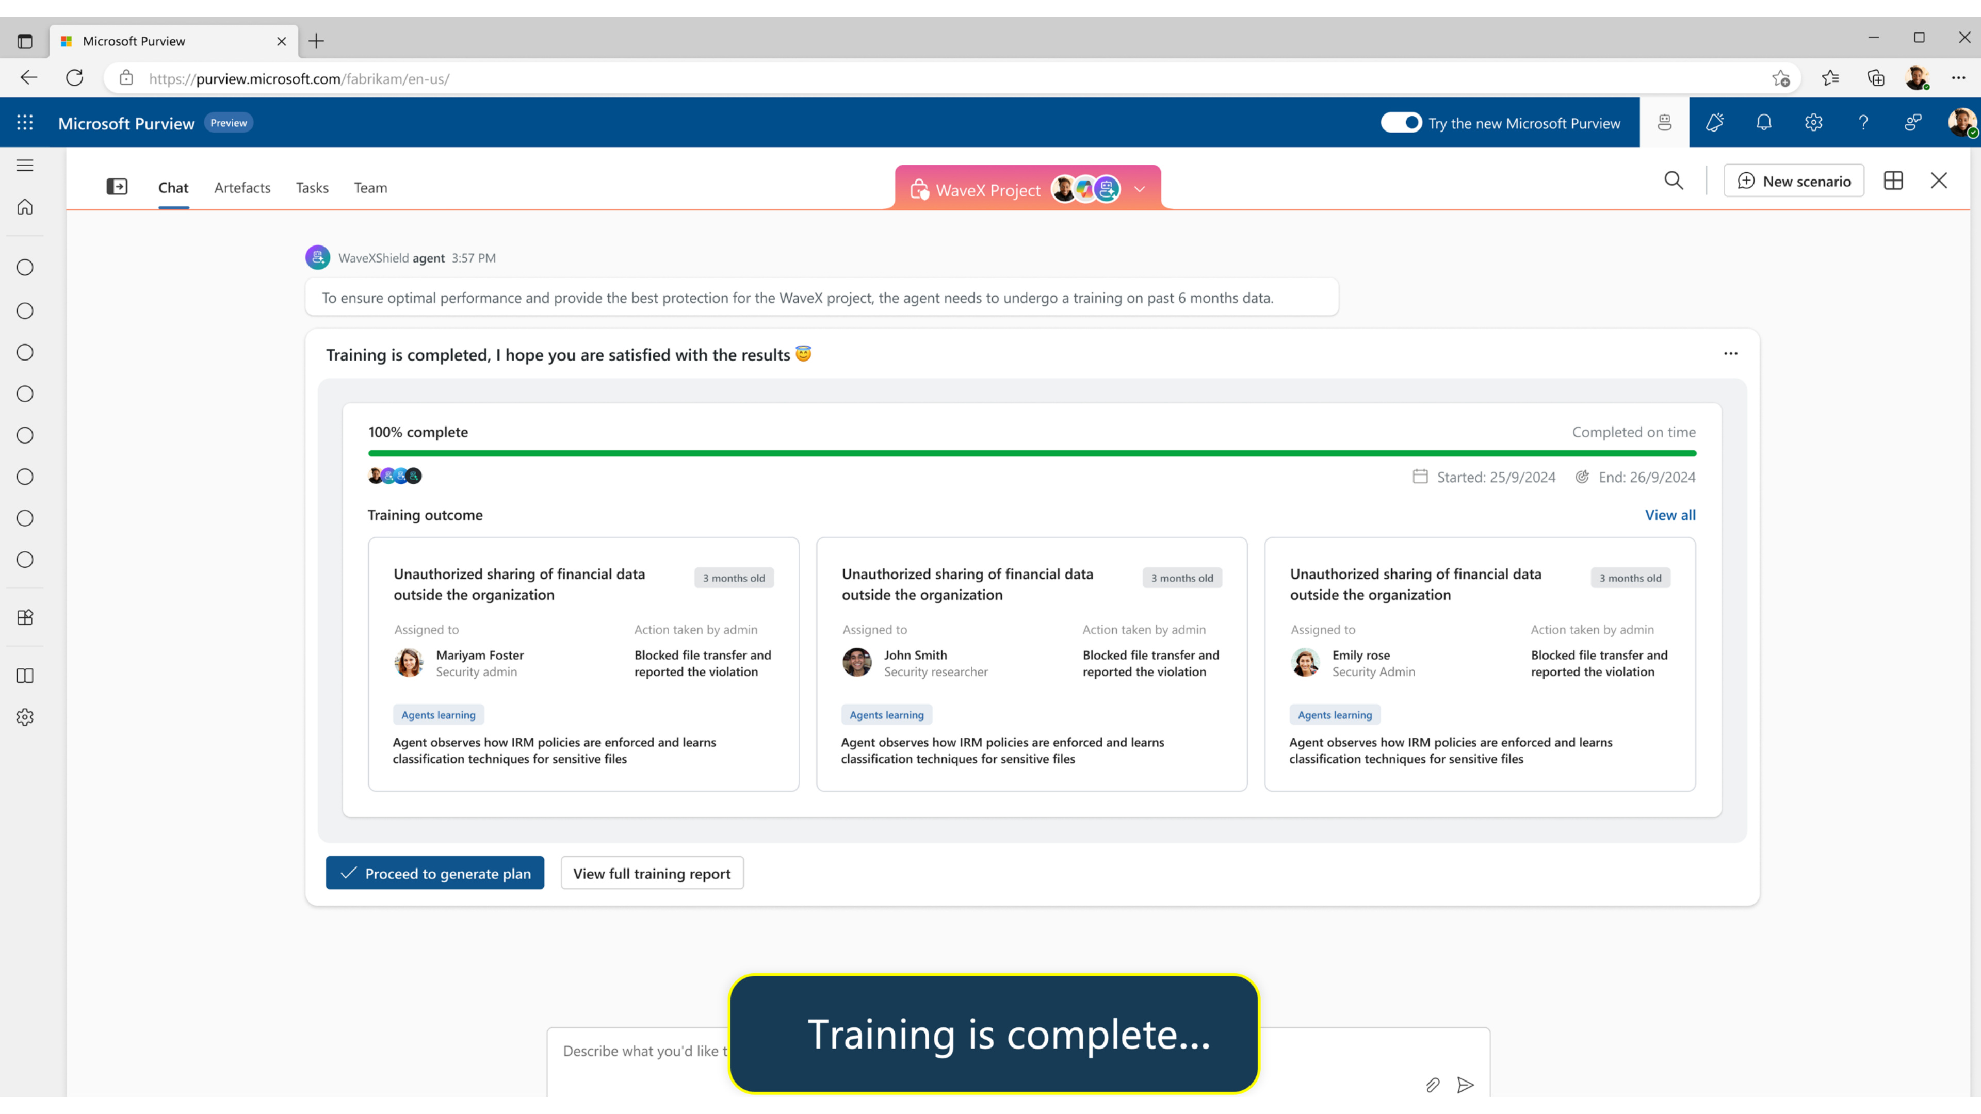1981x1114 pixels.
Task: Open the tab actions menu icon
Action: pyautogui.click(x=25, y=41)
